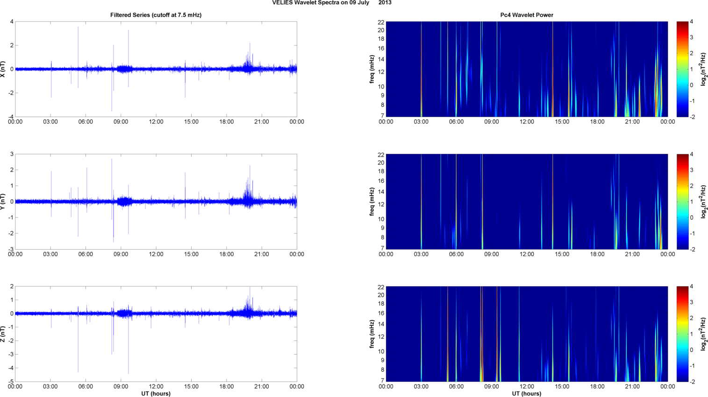Image resolution: width=708 pixels, height=397 pixels.
Task: Click the bottom Pc4 wavelet power spectrogram
Action: [x=527, y=334]
